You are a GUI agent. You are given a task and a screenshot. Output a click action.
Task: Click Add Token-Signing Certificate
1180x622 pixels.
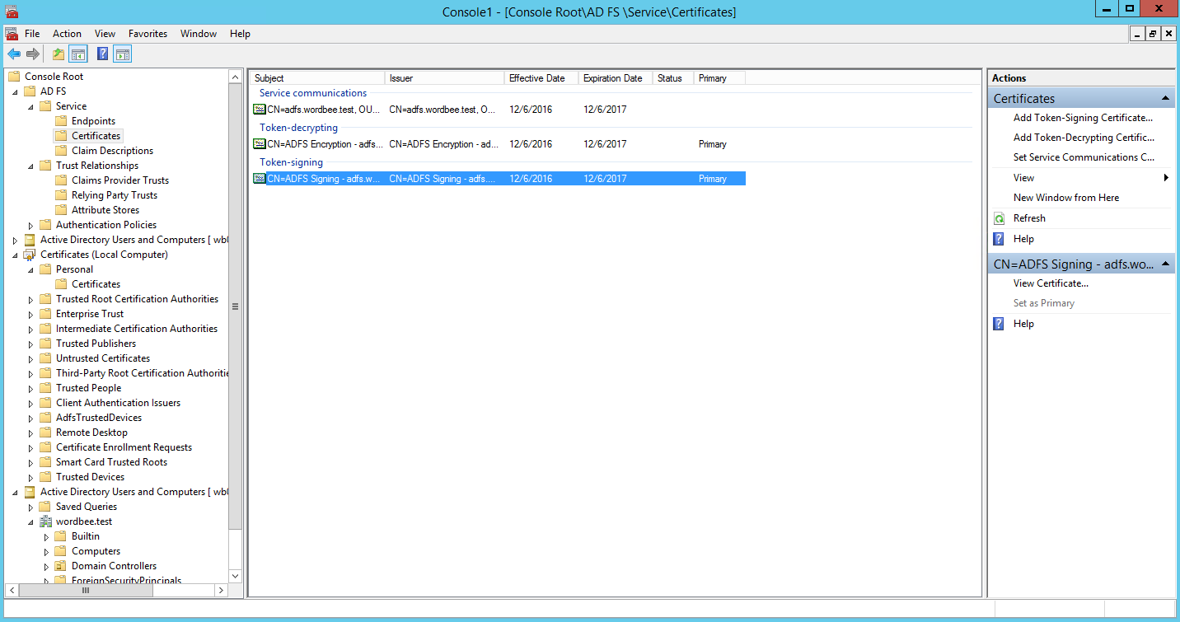[1084, 118]
